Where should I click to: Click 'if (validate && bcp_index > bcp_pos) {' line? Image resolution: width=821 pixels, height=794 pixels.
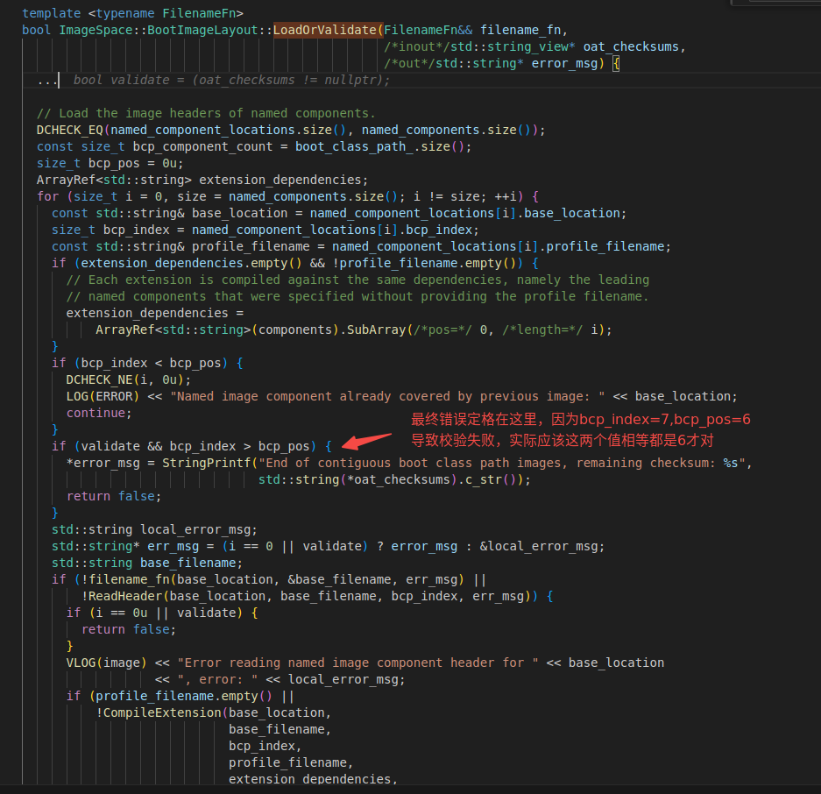coord(192,447)
